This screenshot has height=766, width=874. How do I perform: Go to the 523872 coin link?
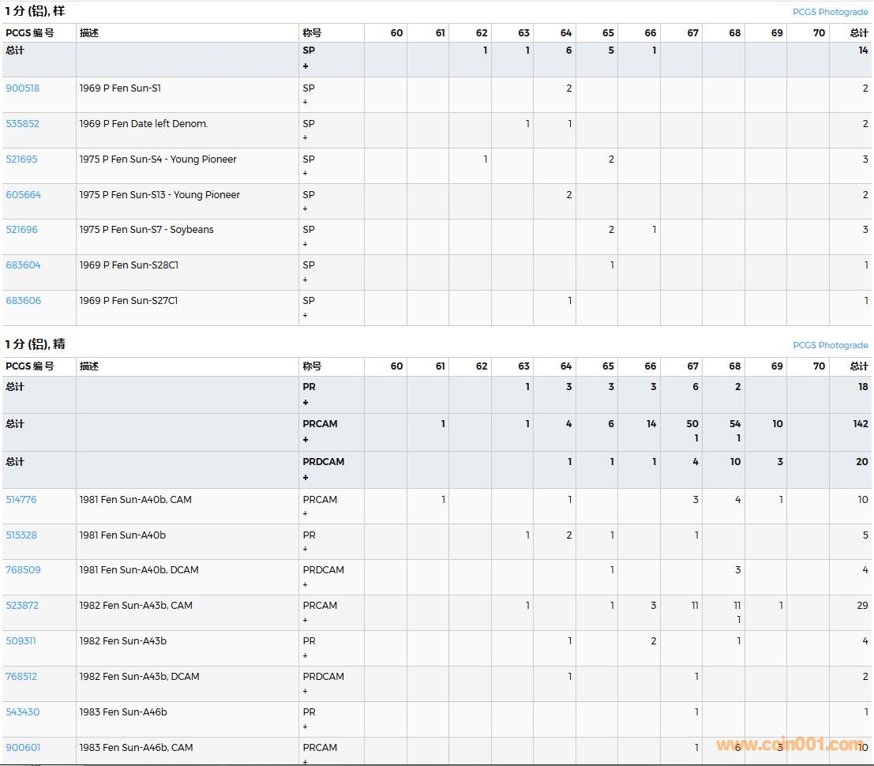click(22, 606)
